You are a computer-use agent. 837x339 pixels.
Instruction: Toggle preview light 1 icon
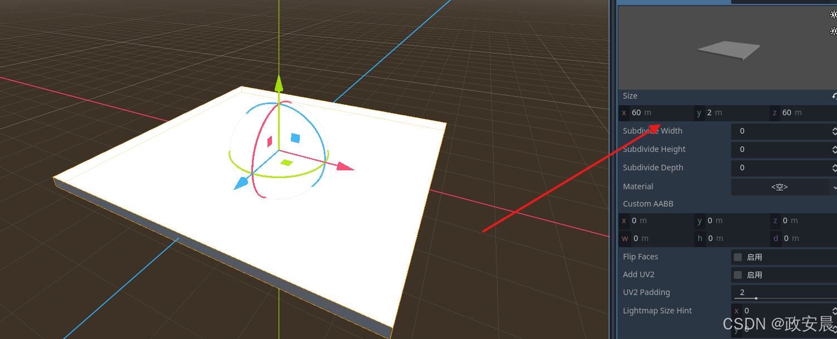[x=834, y=15]
